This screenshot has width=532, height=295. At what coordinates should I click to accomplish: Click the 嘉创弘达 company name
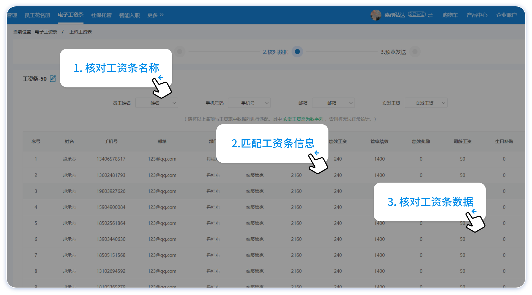pos(395,15)
